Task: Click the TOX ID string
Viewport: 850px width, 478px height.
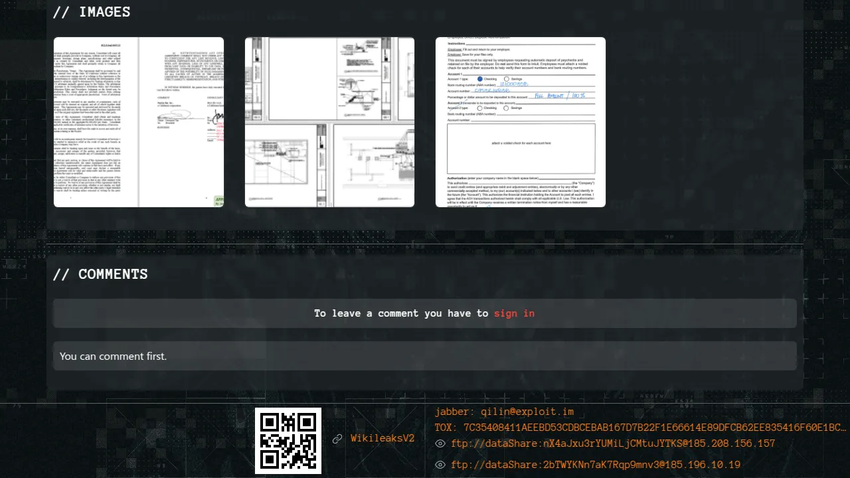Action: click(x=637, y=428)
